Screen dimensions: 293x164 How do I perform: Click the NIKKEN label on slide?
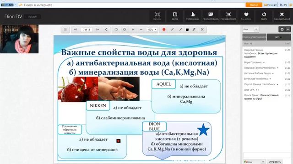pyautogui.click(x=98, y=106)
